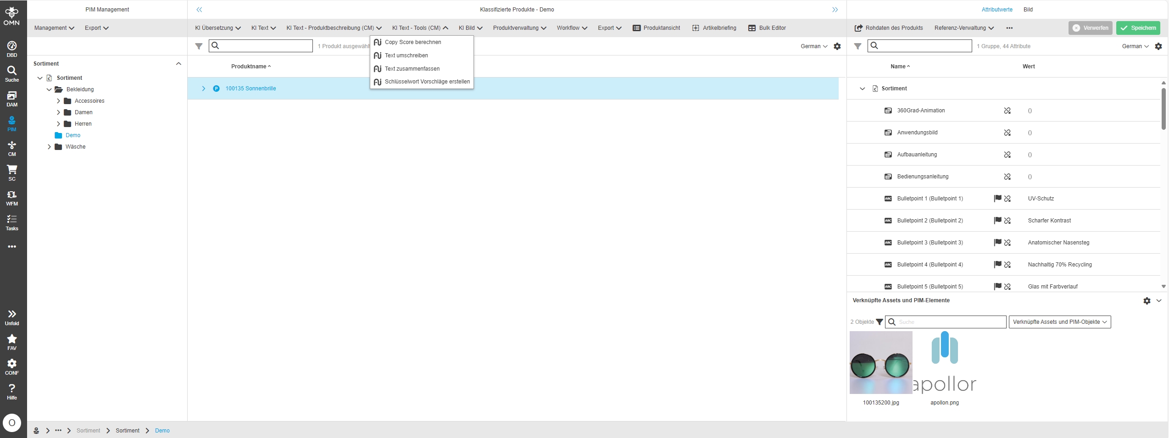Click the product list search field
Image resolution: width=1169 pixels, height=438 pixels.
(261, 46)
